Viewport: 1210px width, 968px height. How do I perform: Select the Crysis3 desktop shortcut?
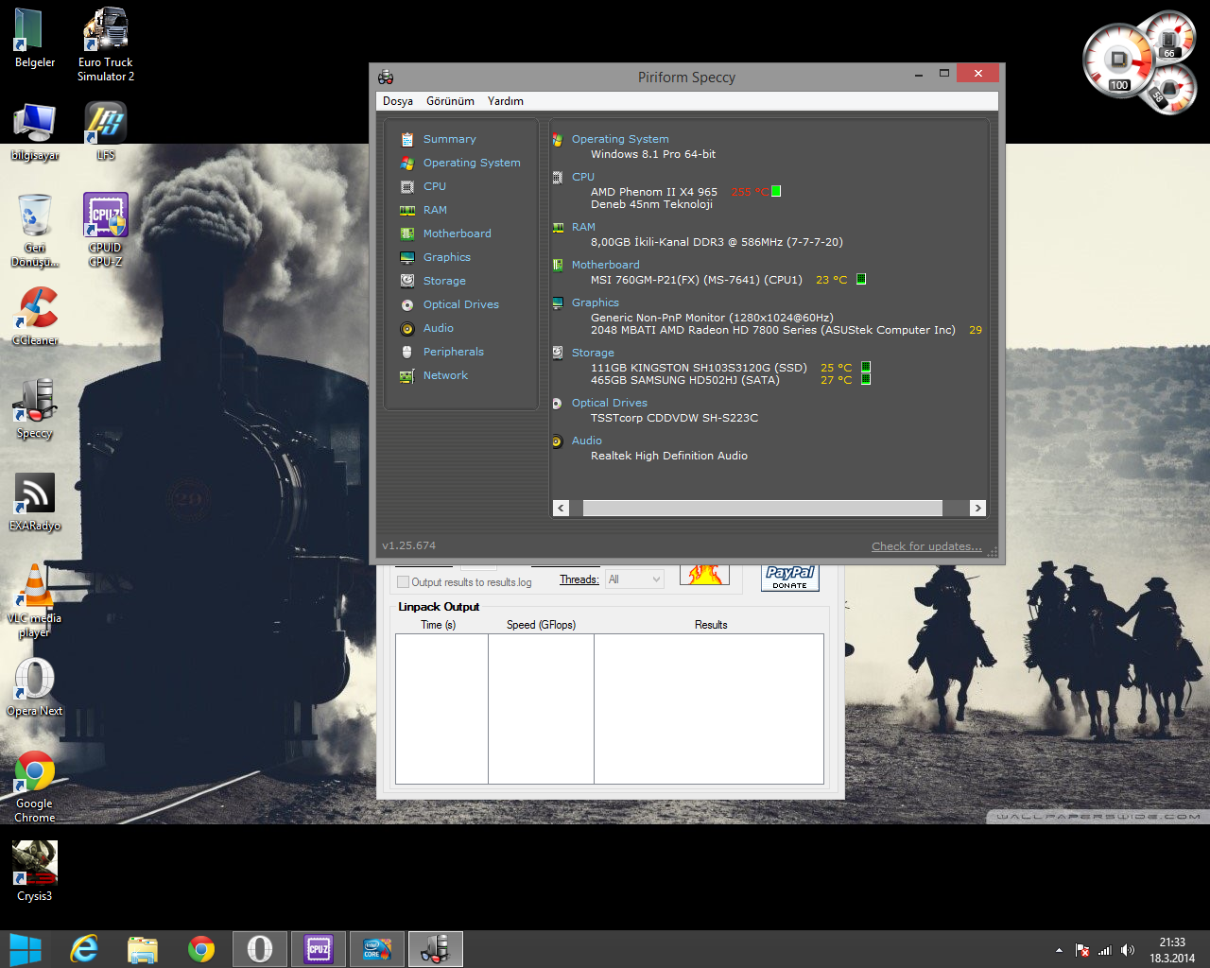coord(35,872)
